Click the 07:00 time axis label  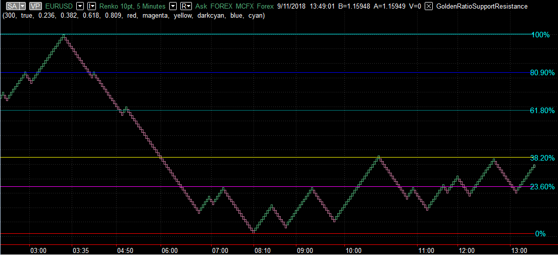(220, 251)
